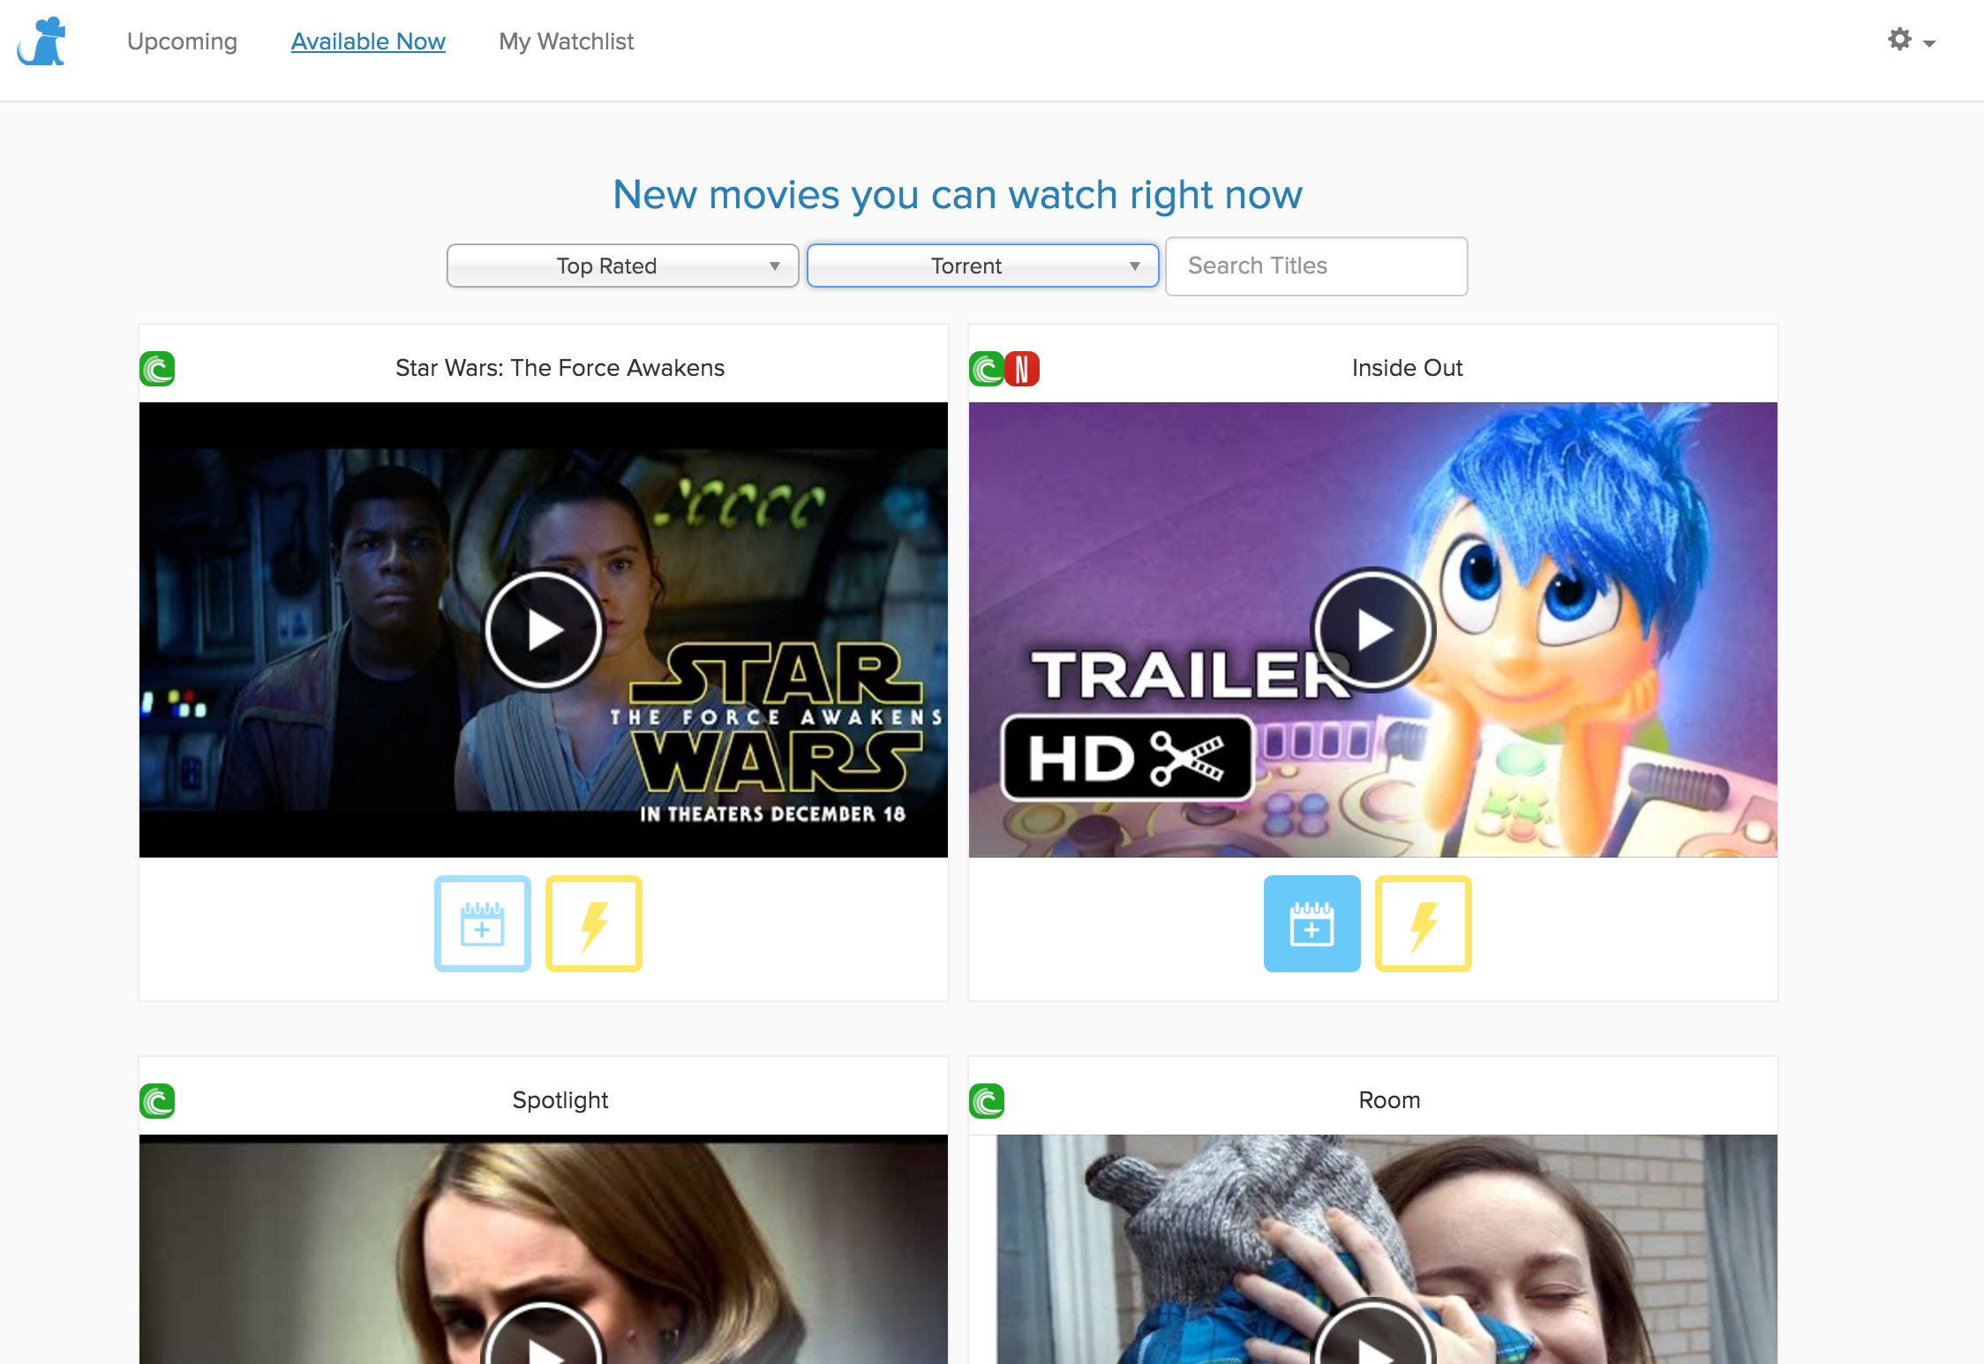Click the torrent icon beside Star Wars
Screen dimensions: 1984x1364
click(157, 369)
